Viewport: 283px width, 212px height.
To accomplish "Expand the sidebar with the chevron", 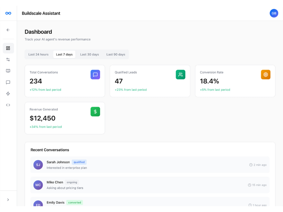I will 8,200.
